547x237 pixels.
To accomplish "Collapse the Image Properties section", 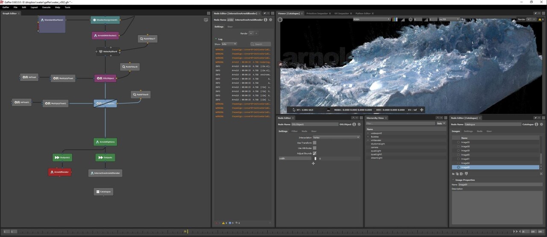I will click(453, 180).
